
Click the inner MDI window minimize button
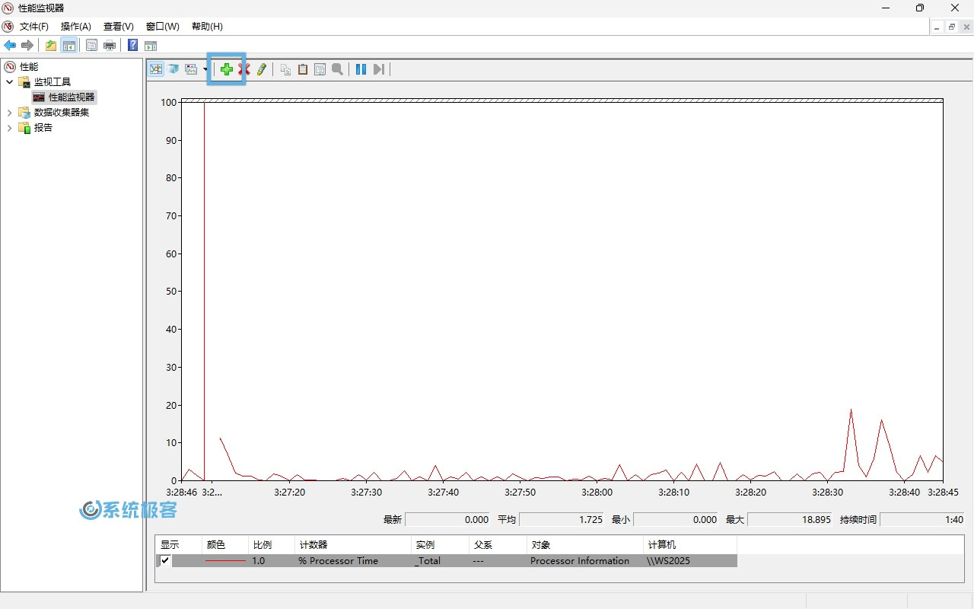937,27
